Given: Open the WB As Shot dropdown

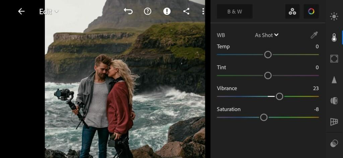Looking at the screenshot, I should (x=267, y=35).
